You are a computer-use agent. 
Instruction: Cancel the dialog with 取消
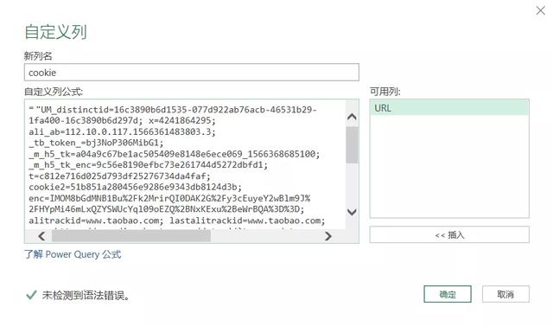pyautogui.click(x=505, y=294)
